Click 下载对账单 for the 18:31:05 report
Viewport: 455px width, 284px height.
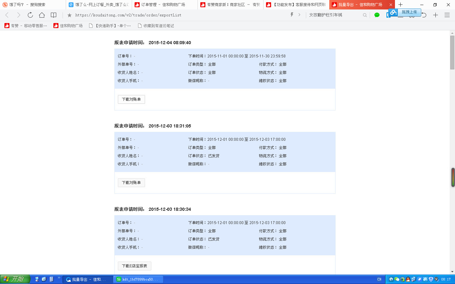131,183
